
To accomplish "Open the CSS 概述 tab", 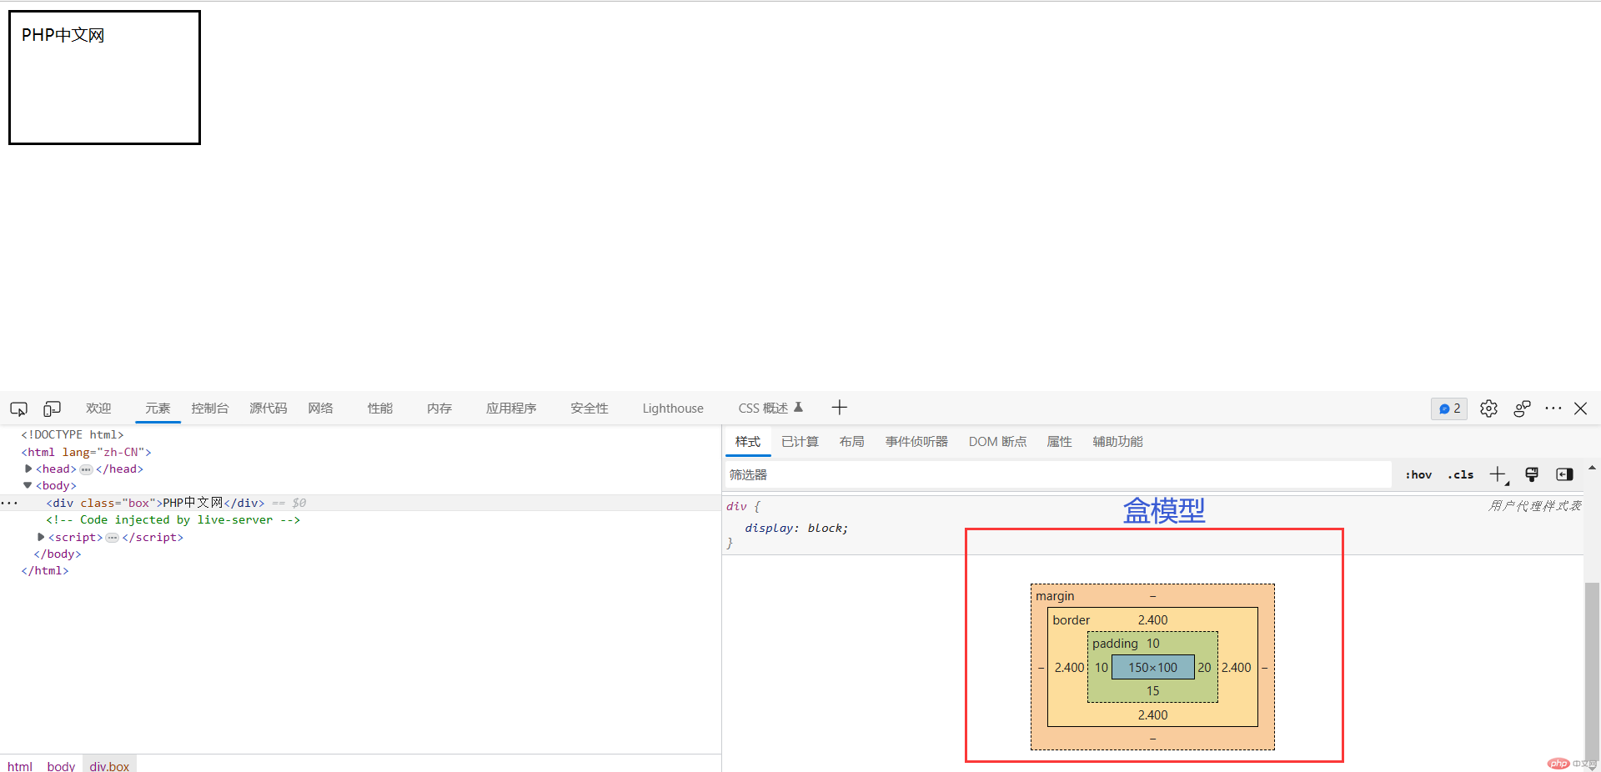I will pos(770,409).
